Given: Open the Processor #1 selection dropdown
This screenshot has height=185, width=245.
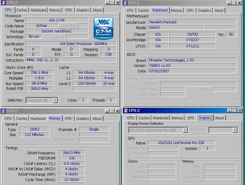Looking at the screenshot, I should coord(55,100).
